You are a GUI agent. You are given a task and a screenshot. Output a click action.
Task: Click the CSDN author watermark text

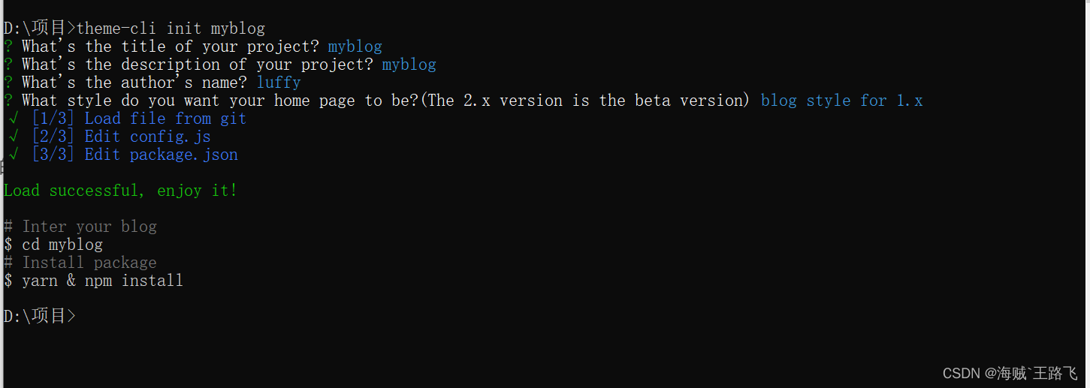coord(1009,373)
